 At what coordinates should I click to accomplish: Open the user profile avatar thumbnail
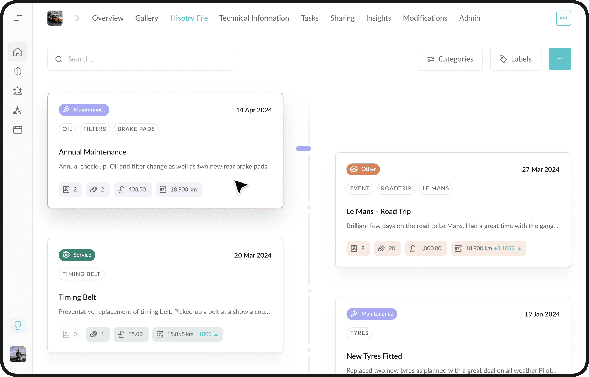pyautogui.click(x=18, y=354)
